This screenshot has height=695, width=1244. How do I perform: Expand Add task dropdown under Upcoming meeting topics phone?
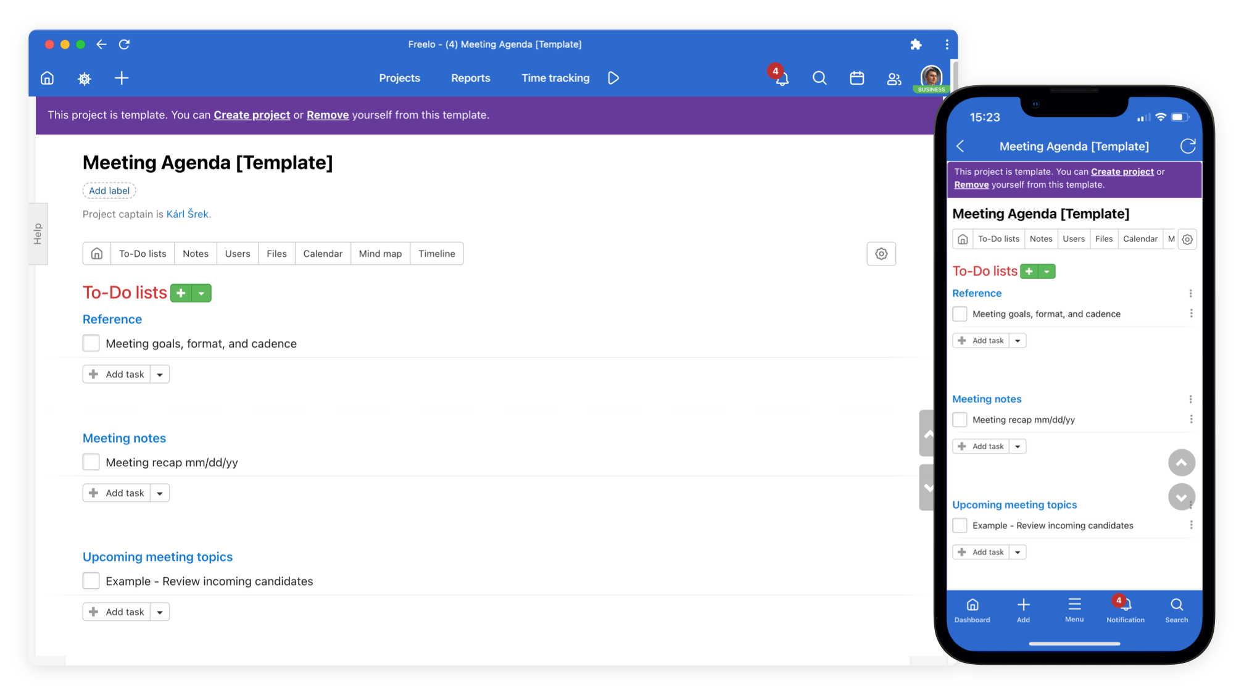coord(1018,552)
